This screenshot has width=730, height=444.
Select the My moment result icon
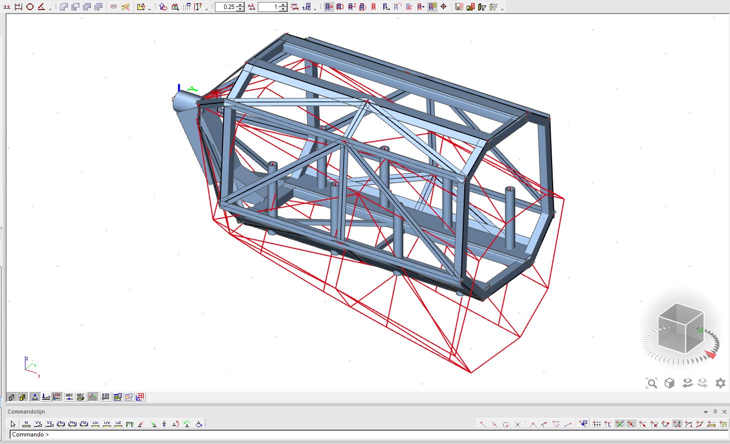pos(72,424)
